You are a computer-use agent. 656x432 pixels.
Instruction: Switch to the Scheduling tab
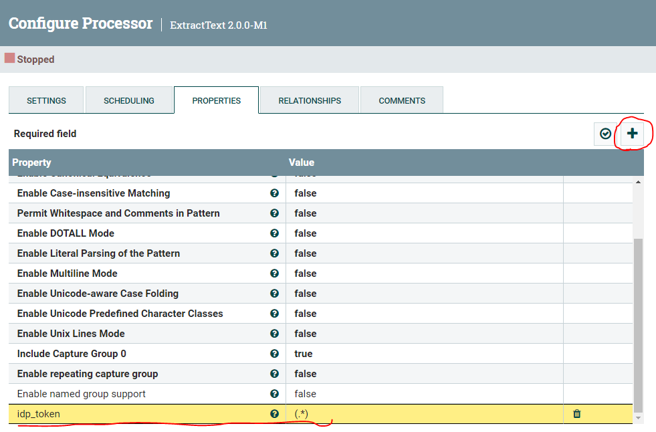click(x=128, y=100)
